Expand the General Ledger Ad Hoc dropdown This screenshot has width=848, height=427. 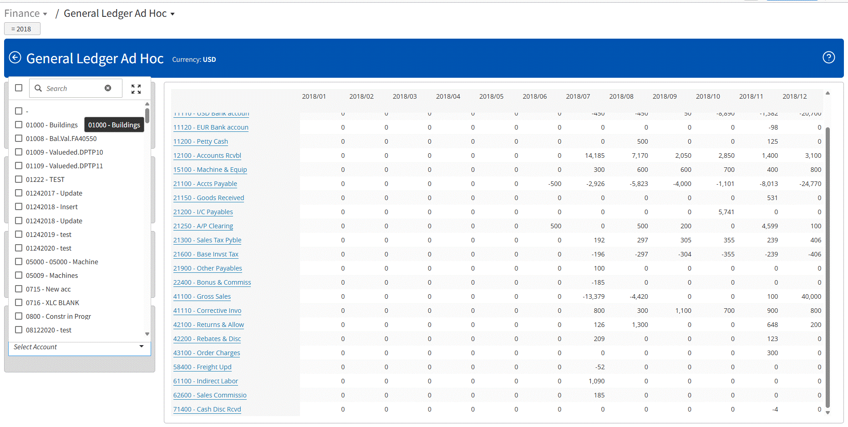119,14
